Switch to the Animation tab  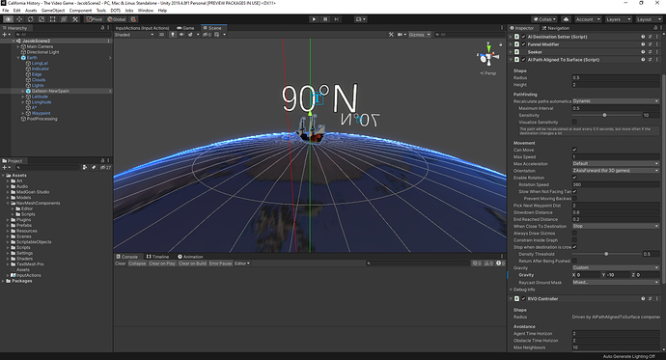pyautogui.click(x=190, y=257)
